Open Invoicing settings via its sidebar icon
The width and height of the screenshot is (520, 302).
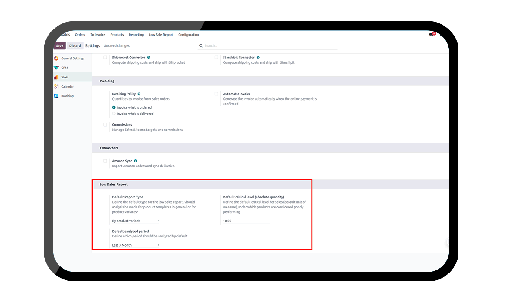click(x=56, y=96)
